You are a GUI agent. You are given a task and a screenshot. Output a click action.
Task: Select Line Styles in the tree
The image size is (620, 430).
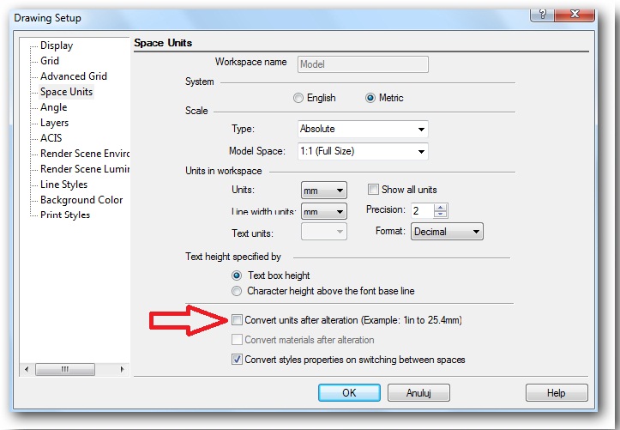point(63,185)
